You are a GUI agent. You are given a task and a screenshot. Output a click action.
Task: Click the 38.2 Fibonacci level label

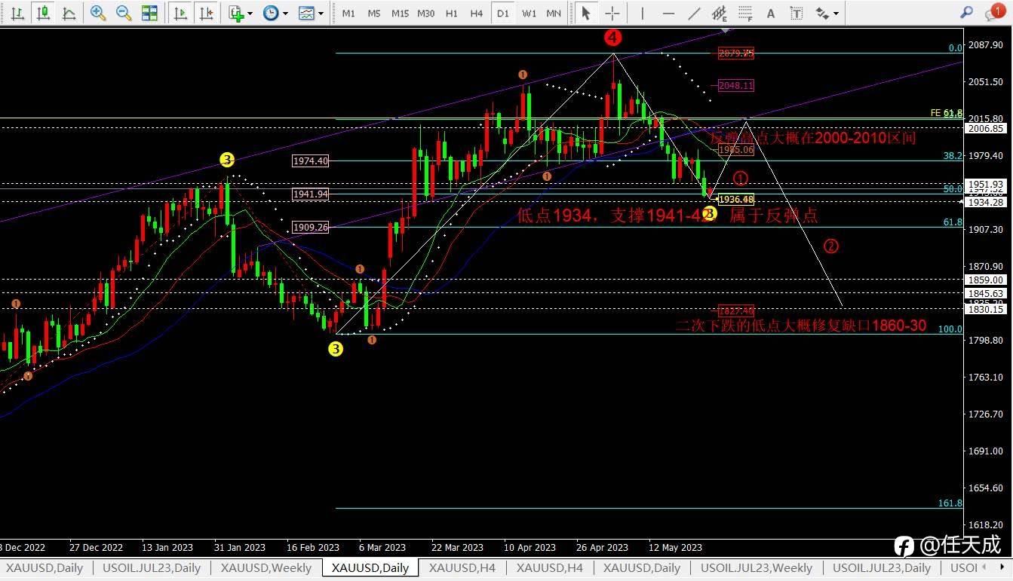coord(953,155)
